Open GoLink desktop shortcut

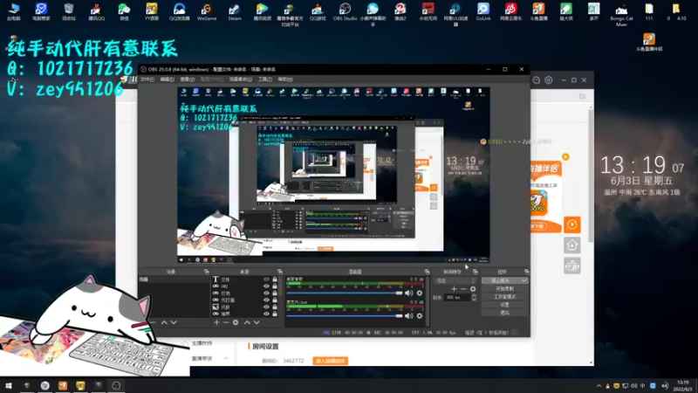[x=483, y=11]
